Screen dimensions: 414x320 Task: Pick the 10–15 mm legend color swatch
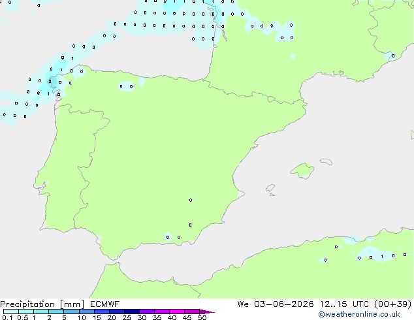[x=86, y=312]
